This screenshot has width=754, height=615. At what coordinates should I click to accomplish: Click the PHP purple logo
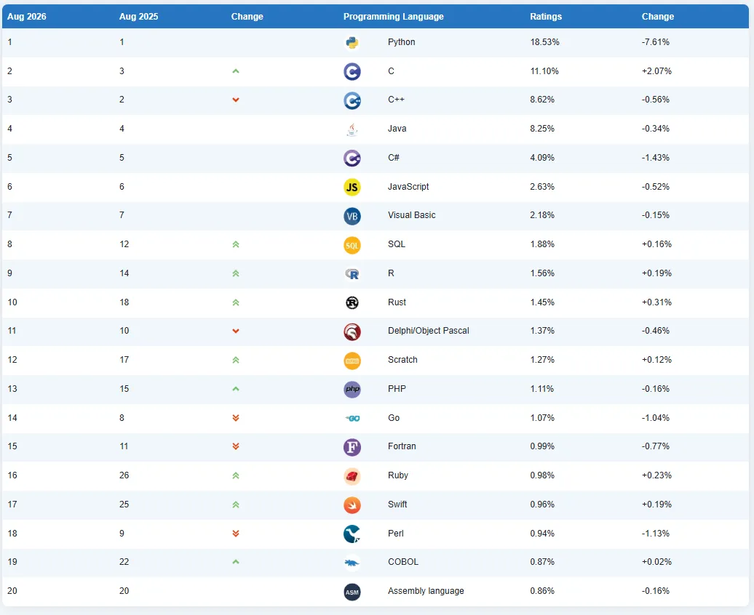point(352,389)
